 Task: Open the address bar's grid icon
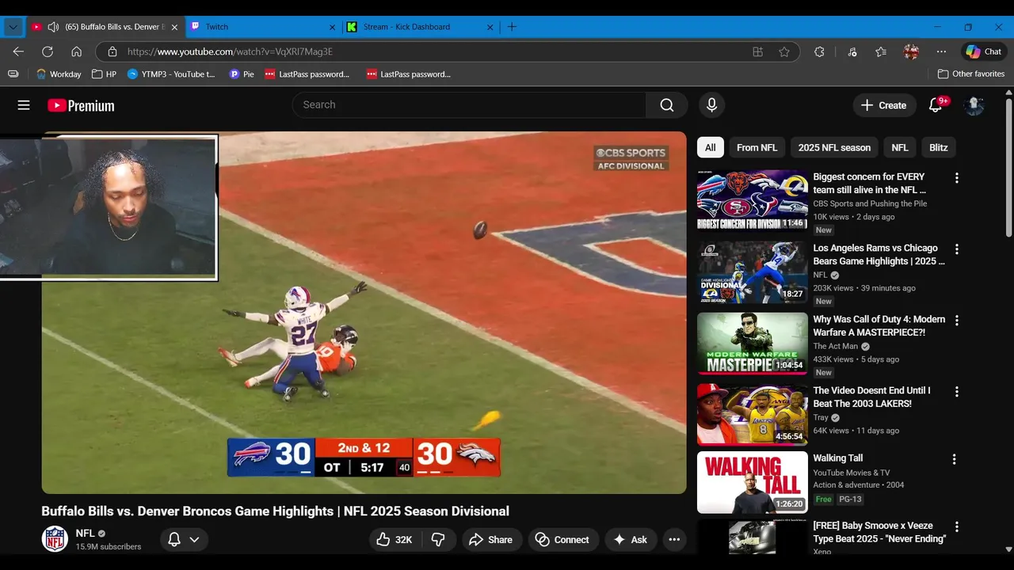[x=758, y=51]
